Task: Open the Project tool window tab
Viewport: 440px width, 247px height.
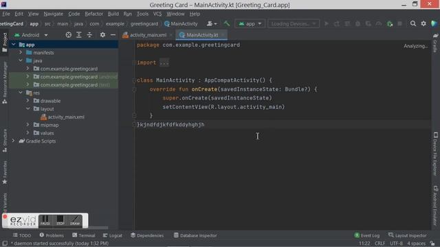Action: point(5,42)
